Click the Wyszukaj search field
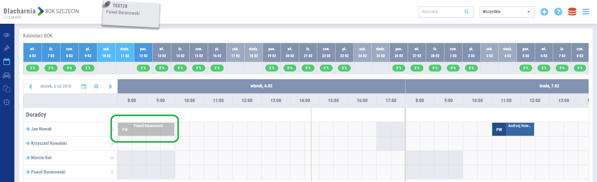The height and width of the screenshot is (182, 597). (x=441, y=12)
